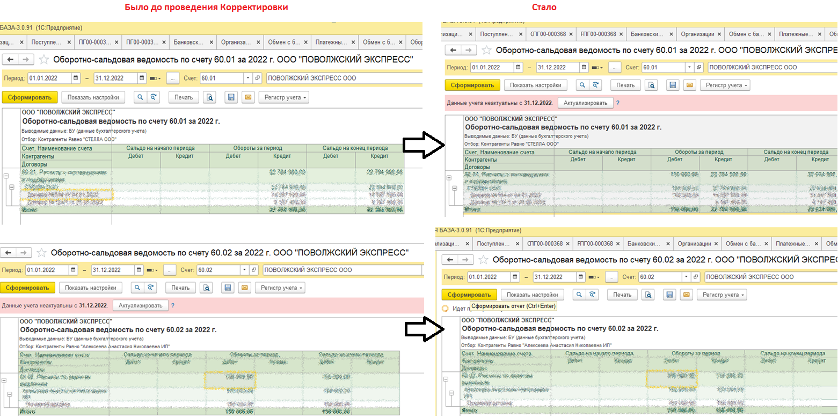Collapse the top tree group in before-correction 60.01 table
This screenshot has height=417, width=838.
coord(6,176)
